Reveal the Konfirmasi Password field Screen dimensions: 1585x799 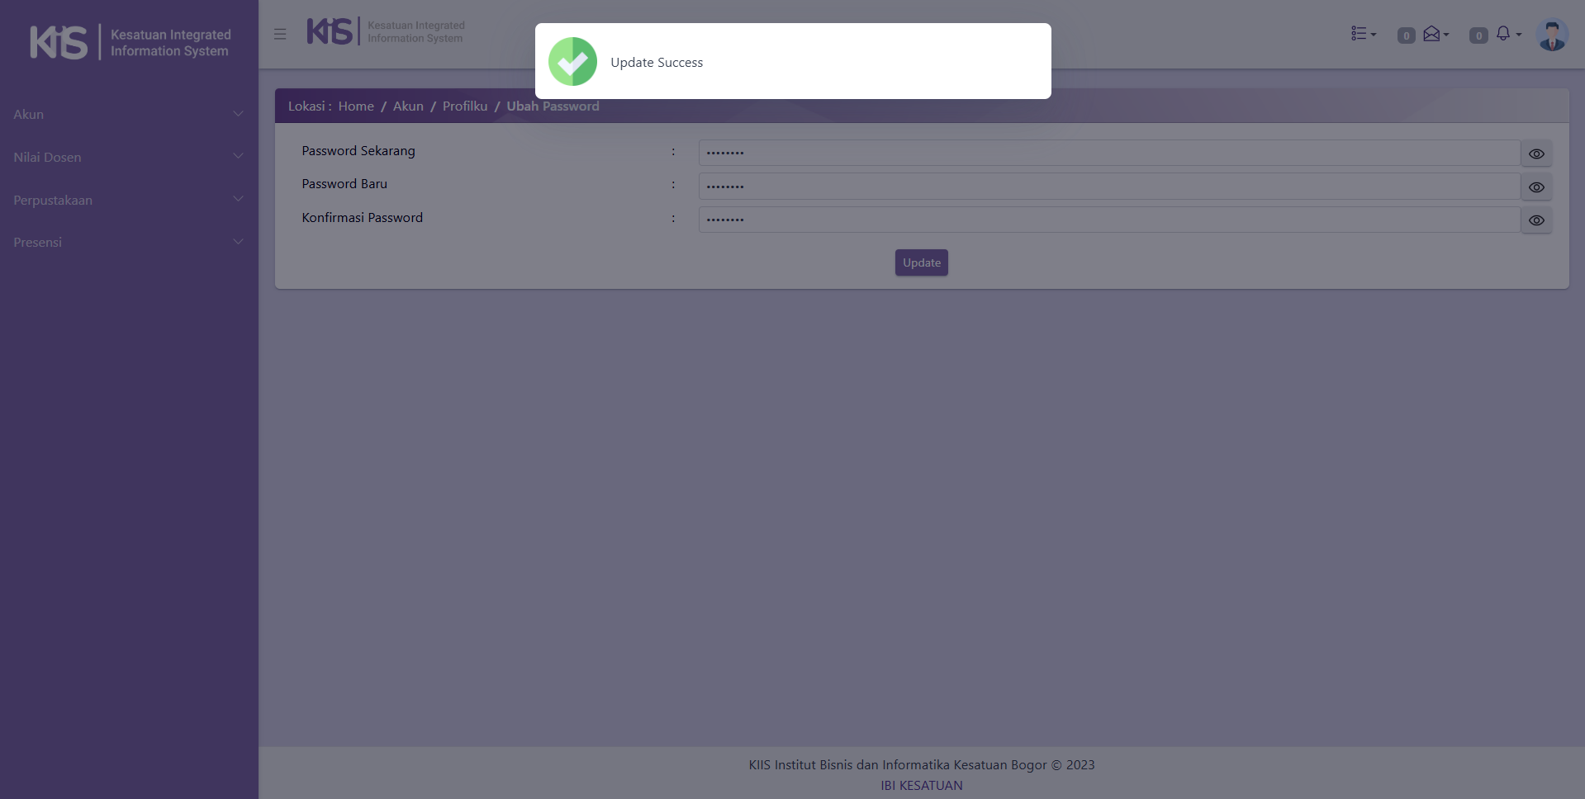tap(1535, 220)
